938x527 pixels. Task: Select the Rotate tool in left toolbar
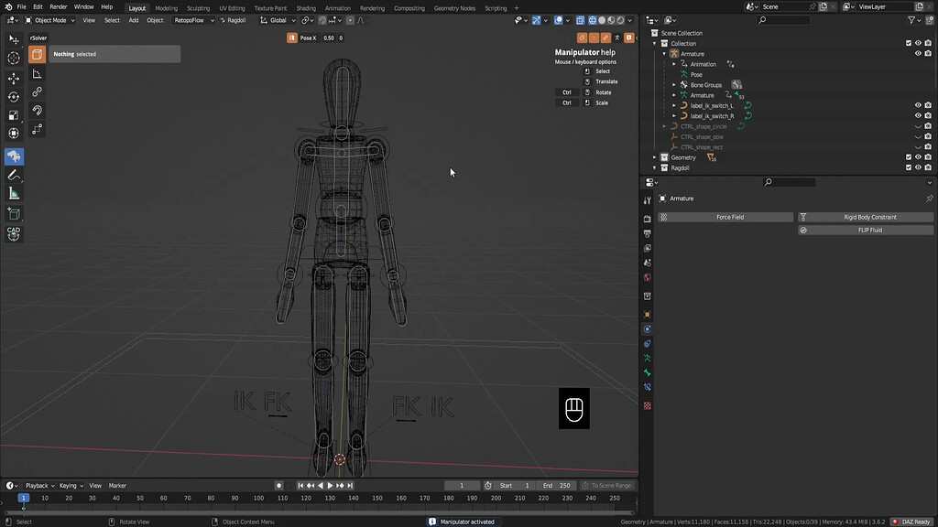coord(14,97)
